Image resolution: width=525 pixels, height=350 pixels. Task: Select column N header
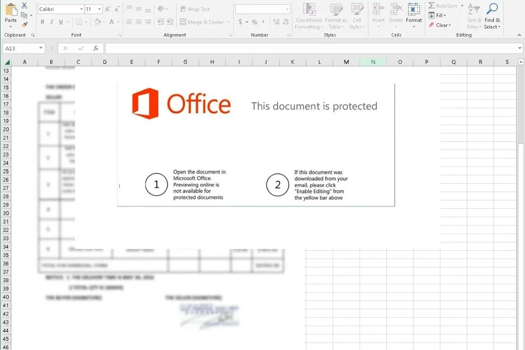[x=373, y=62]
